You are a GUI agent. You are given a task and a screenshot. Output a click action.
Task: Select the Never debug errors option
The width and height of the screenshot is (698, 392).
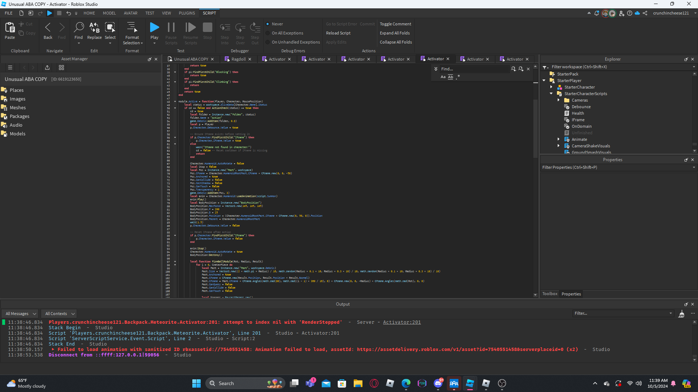click(268, 24)
